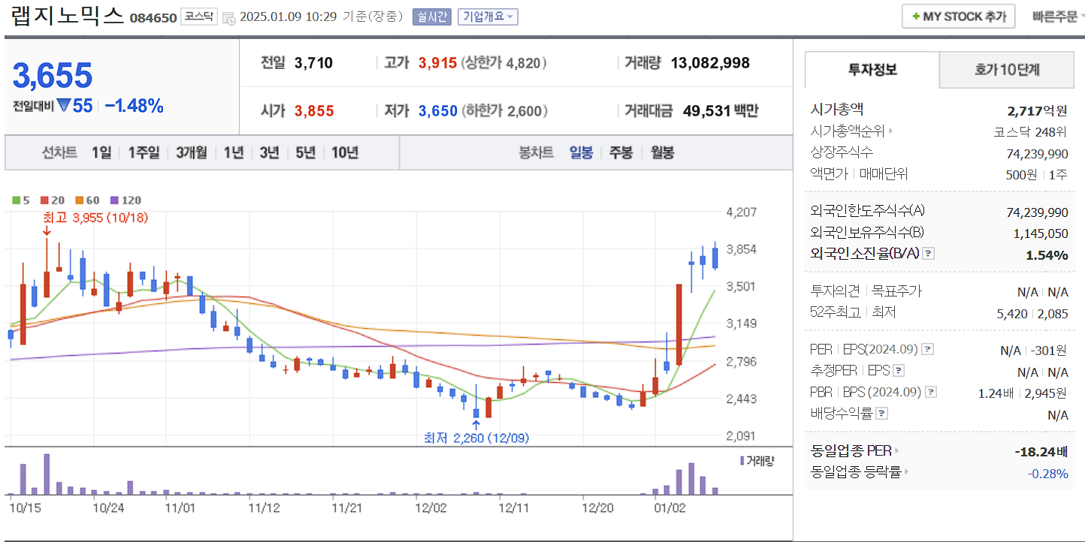Open the 코스닥 market link

[199, 17]
